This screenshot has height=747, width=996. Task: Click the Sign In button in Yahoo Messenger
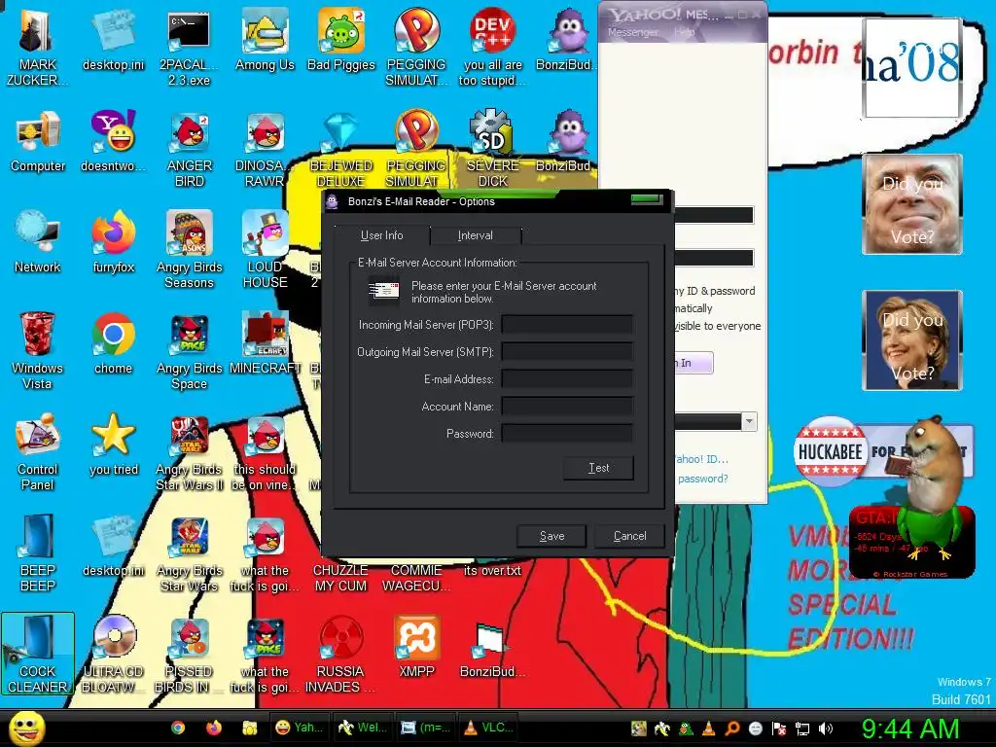tap(693, 363)
